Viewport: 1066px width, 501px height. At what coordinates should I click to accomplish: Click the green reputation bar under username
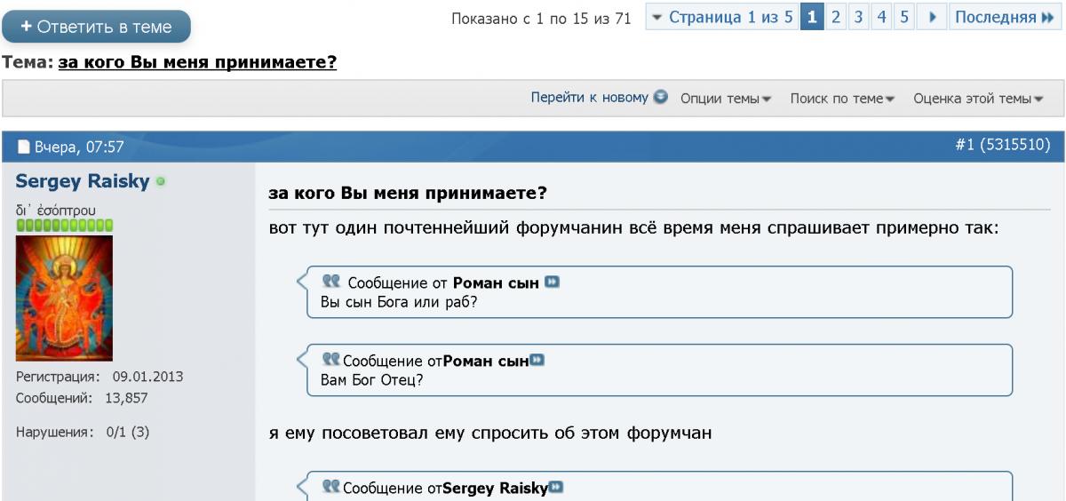64,226
